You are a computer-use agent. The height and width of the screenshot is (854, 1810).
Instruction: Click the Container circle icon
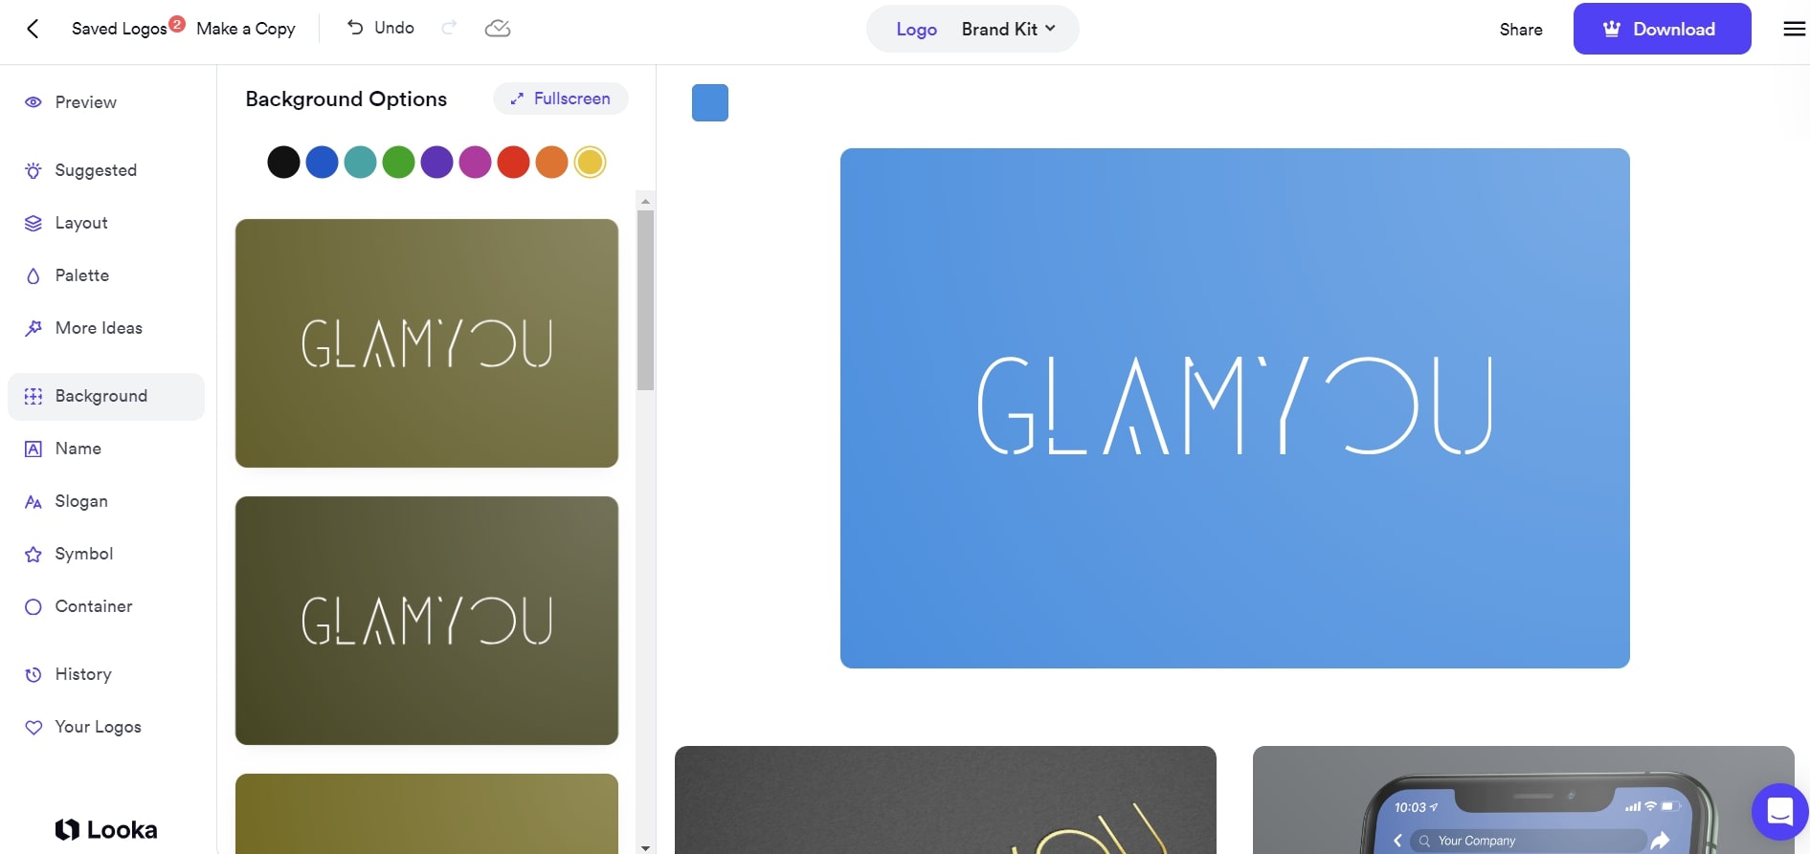click(x=34, y=607)
